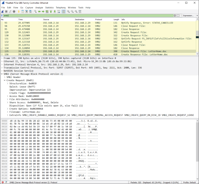Open the Statistics menu
This screenshot has width=199, height=184.
click(49, 8)
